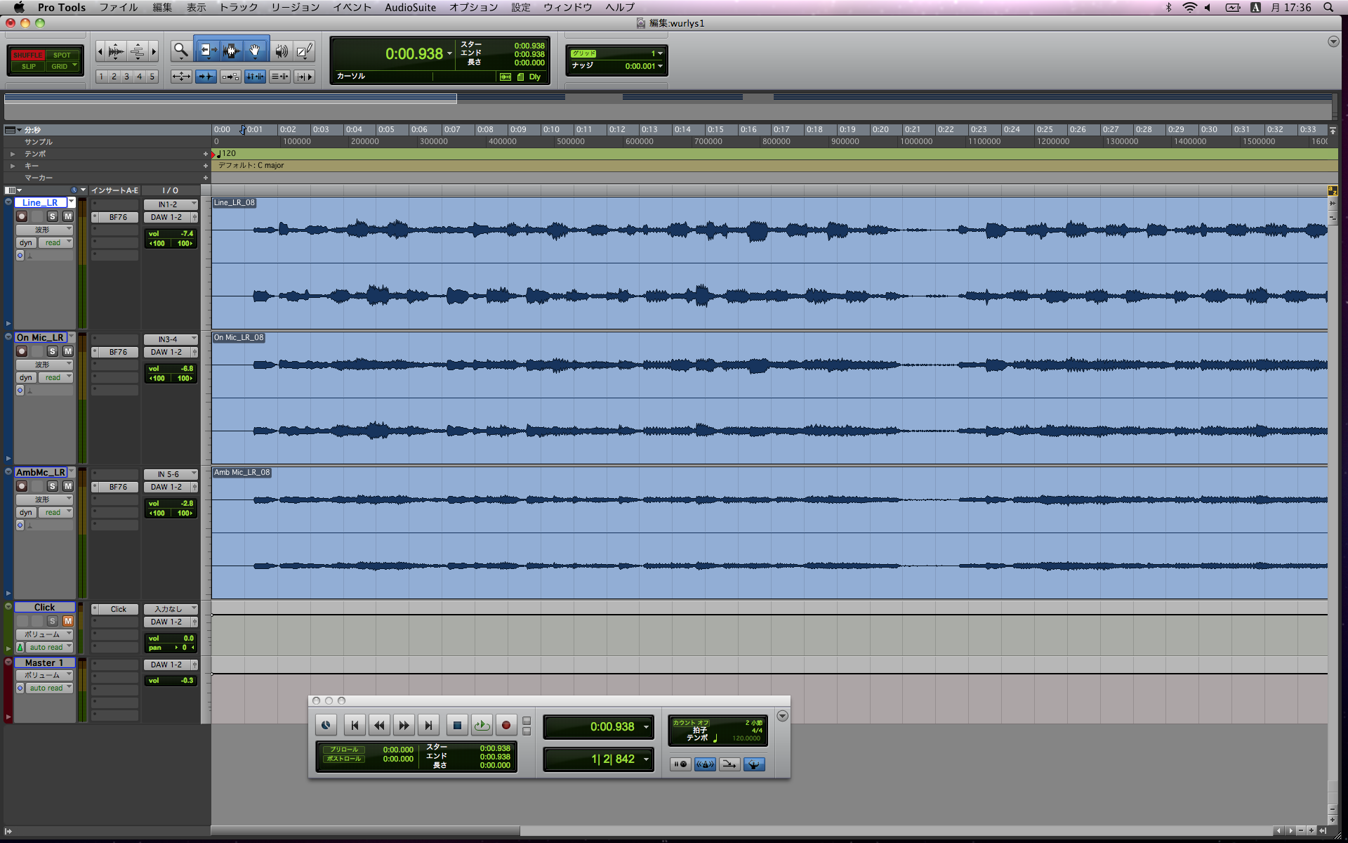
Task: Click Go to End in Transport
Action: (428, 725)
